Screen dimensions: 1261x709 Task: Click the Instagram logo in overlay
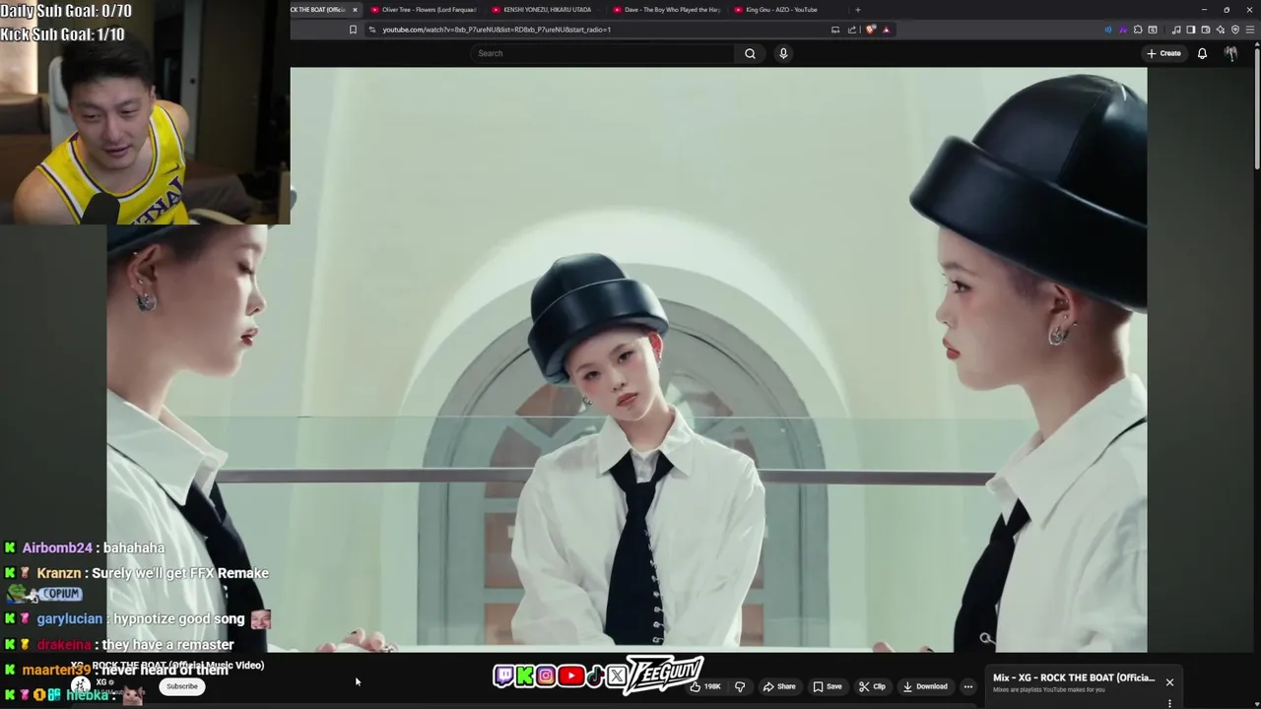click(x=546, y=676)
